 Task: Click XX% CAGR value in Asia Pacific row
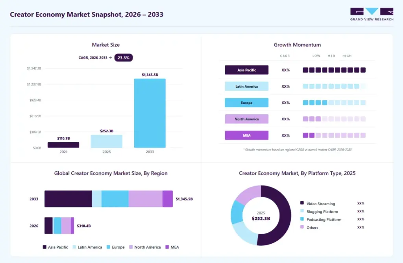coord(286,70)
